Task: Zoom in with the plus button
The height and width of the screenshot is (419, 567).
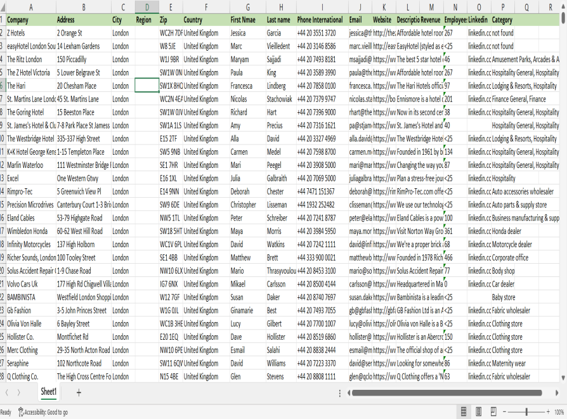Action: coord(548,412)
